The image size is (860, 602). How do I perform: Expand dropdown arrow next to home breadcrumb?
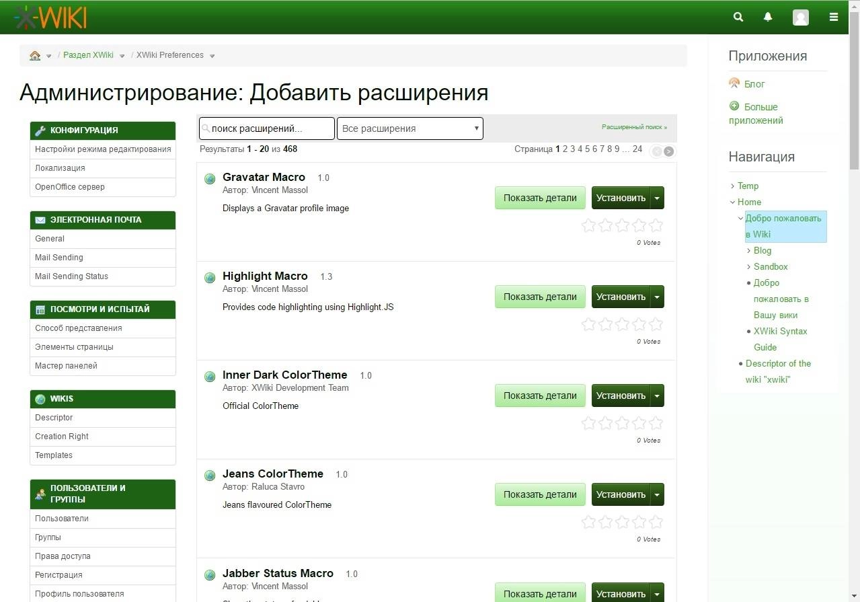click(x=49, y=56)
